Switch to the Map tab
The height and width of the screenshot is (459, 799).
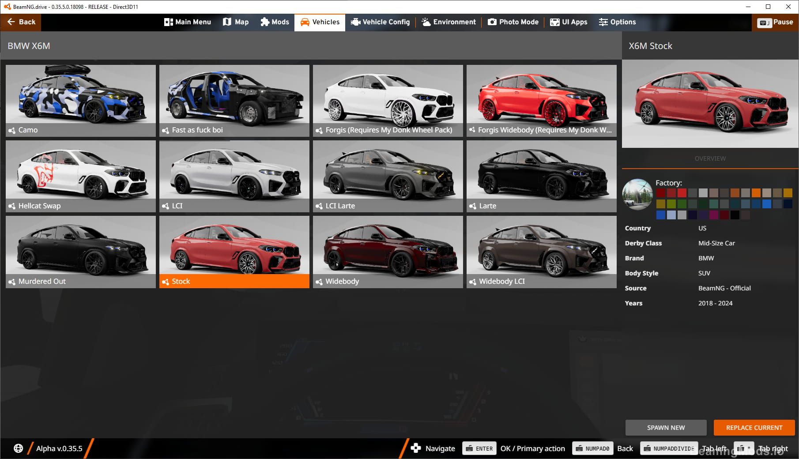236,22
